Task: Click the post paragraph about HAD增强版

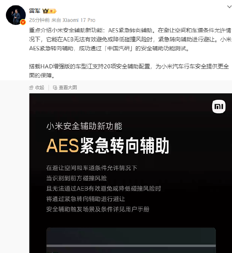Action: (129, 71)
